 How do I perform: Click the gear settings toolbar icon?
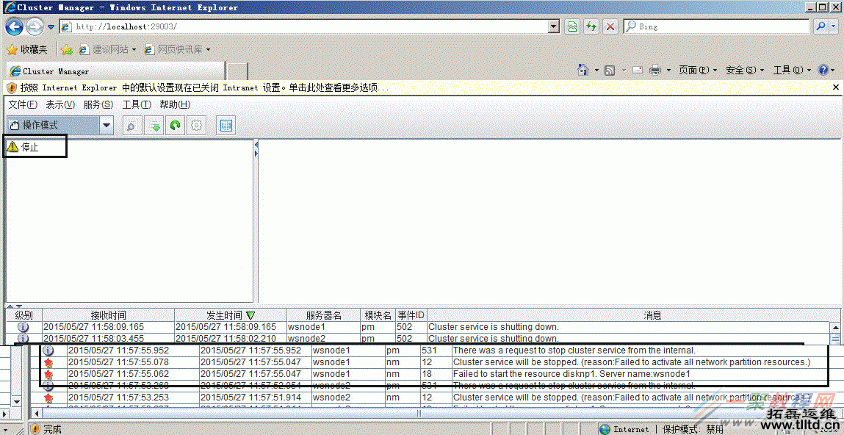coord(196,126)
